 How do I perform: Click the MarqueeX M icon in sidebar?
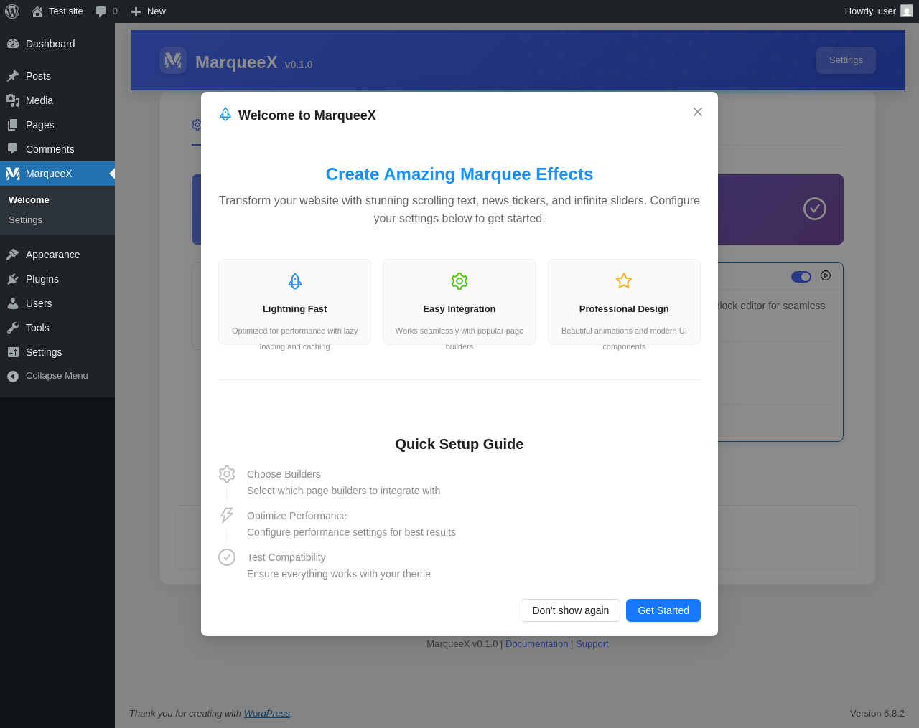13,174
